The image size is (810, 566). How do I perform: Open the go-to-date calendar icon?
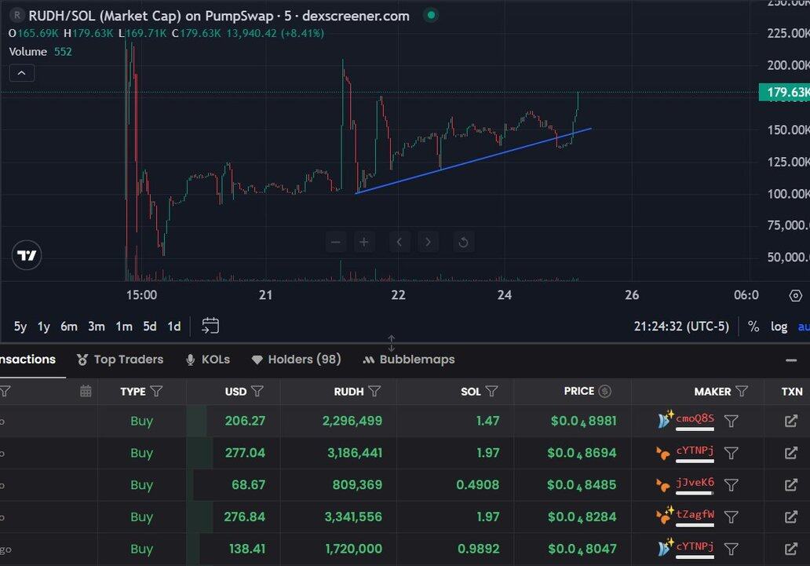210,326
